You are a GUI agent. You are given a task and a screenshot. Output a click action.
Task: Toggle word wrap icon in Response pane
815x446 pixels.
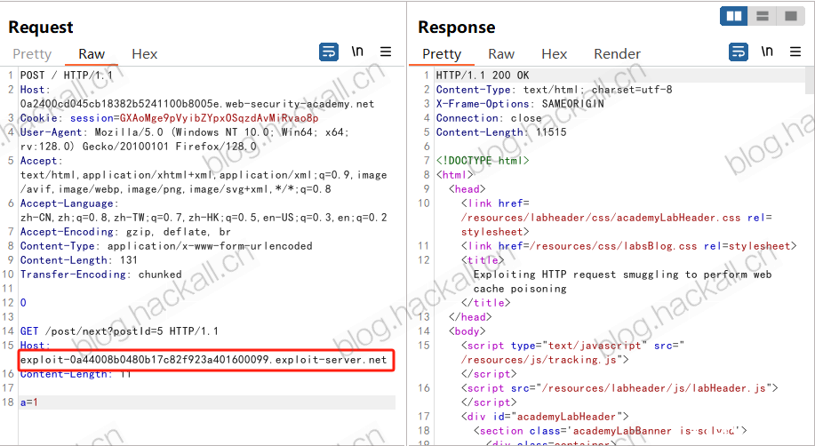point(739,52)
